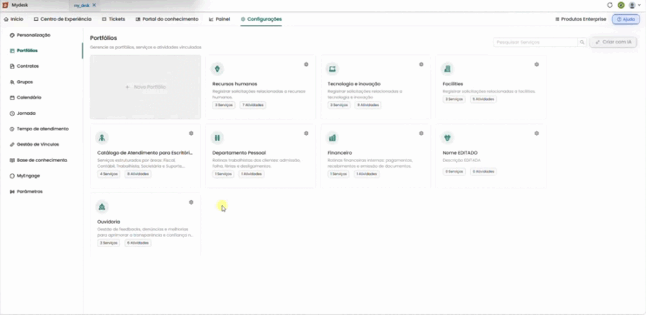Image resolution: width=646 pixels, height=315 pixels.
Task: Open Calendário in the sidebar
Action: 25,97
